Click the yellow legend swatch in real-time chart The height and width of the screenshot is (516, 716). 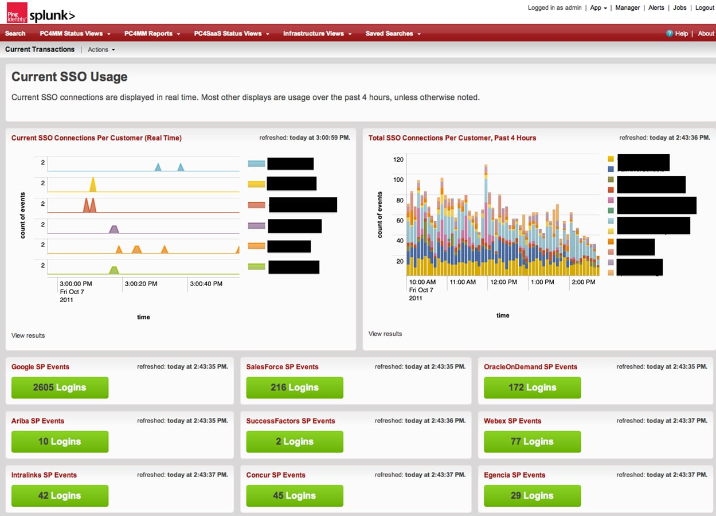click(x=256, y=184)
